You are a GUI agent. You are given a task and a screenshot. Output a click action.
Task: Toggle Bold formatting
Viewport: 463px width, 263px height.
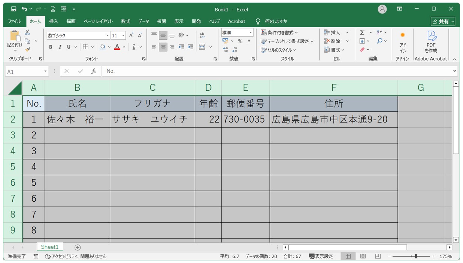(51, 47)
